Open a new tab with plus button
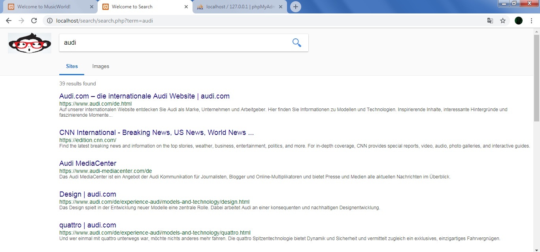 (x=295, y=7)
